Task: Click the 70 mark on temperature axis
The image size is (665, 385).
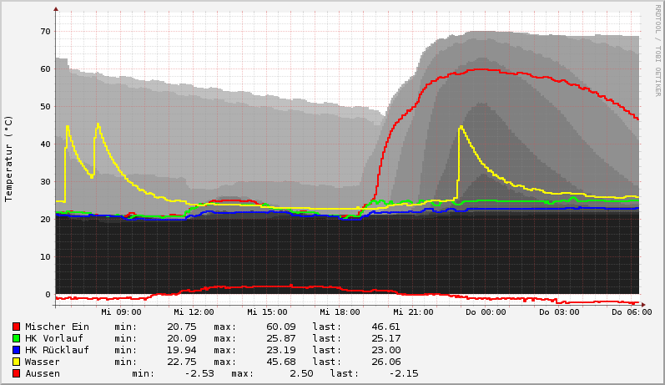Action: coord(45,32)
